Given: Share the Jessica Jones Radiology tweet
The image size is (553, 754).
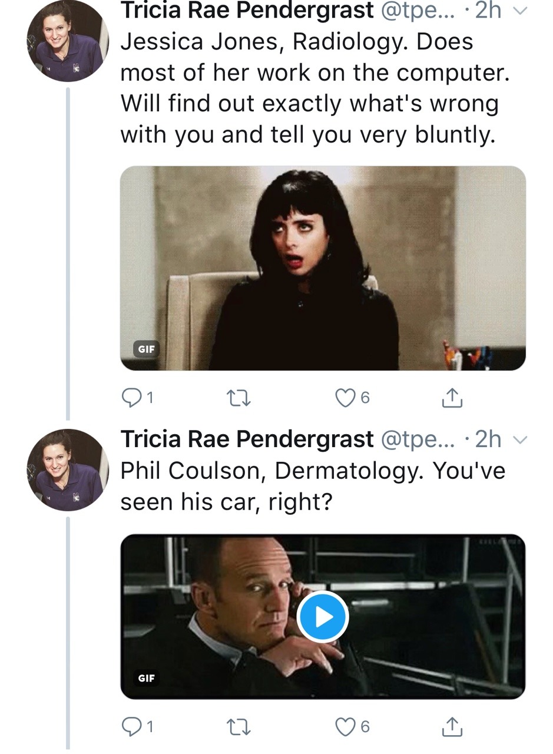Looking at the screenshot, I should click(452, 399).
